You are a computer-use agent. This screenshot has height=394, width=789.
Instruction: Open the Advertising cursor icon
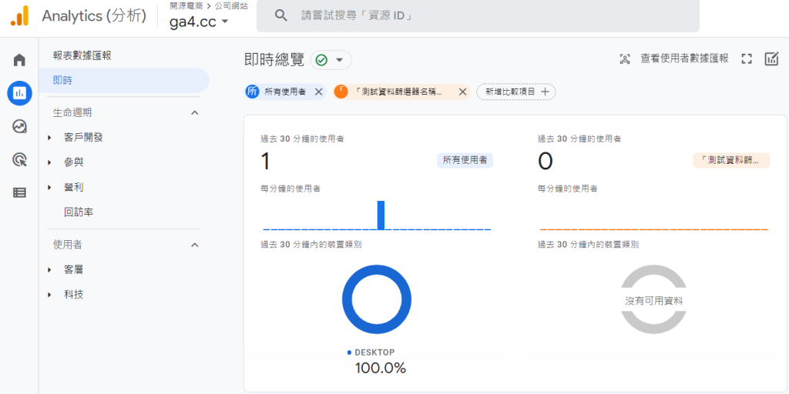19,160
